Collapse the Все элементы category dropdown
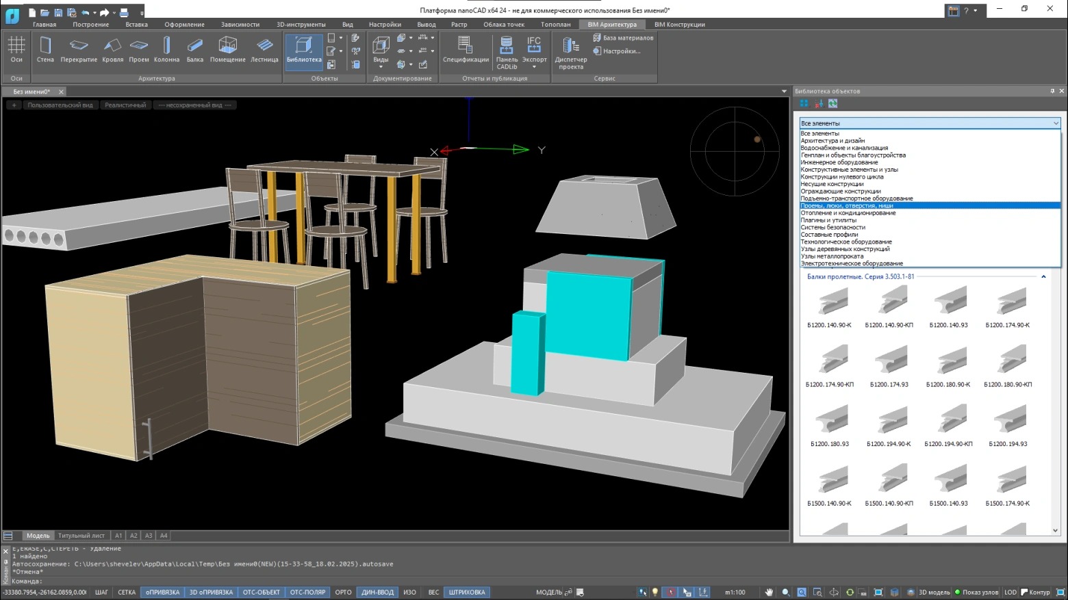 click(x=1055, y=123)
